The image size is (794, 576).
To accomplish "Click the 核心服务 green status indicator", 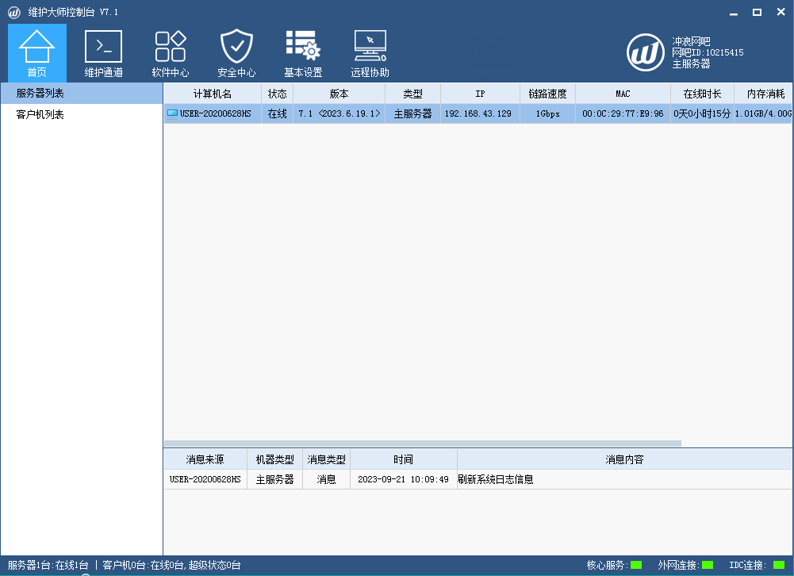I will point(636,566).
